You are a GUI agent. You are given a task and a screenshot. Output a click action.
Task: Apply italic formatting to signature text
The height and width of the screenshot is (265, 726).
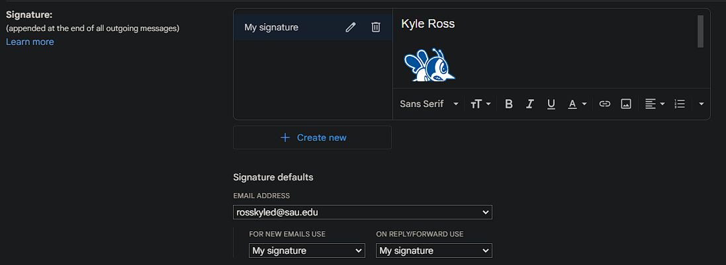(x=529, y=104)
